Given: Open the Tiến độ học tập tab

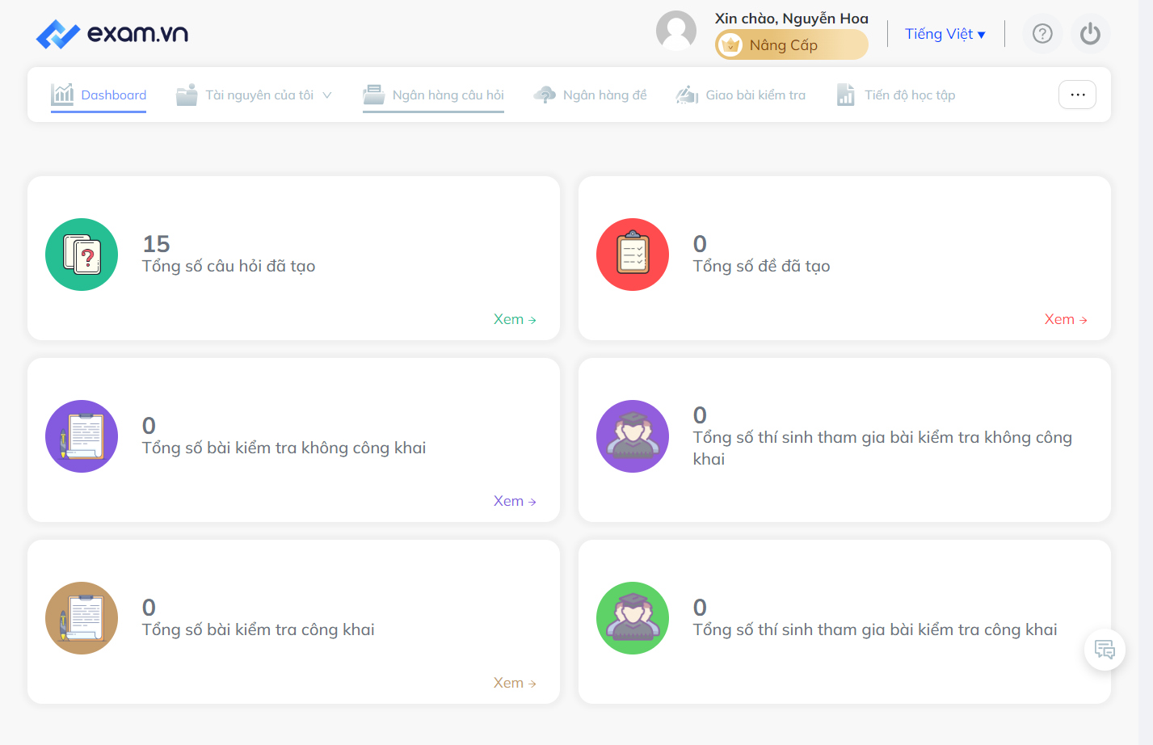Looking at the screenshot, I should (895, 95).
